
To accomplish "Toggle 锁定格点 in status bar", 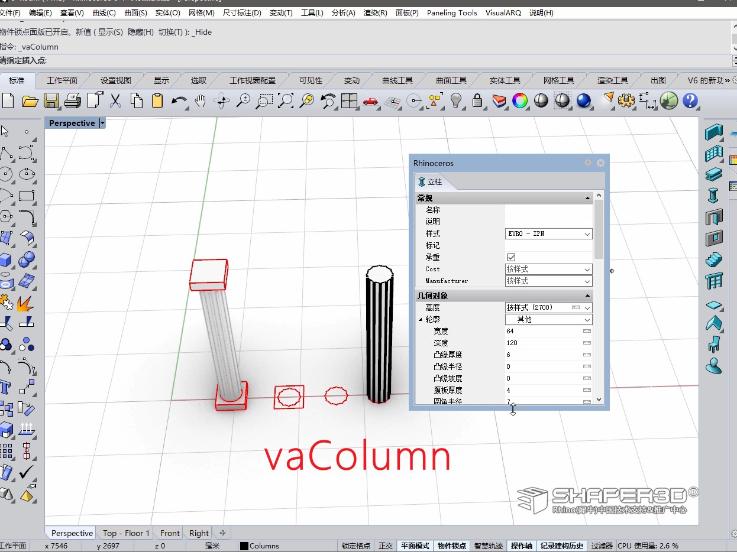I will [356, 545].
